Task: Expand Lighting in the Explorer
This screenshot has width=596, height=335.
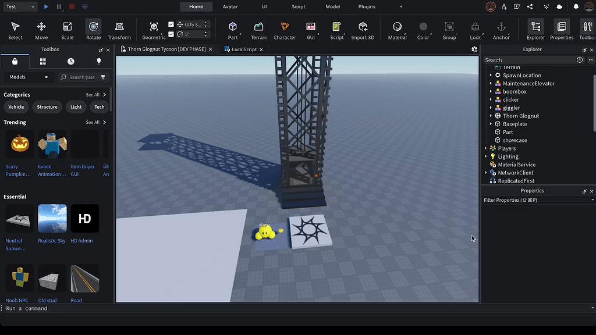Action: tap(485, 156)
